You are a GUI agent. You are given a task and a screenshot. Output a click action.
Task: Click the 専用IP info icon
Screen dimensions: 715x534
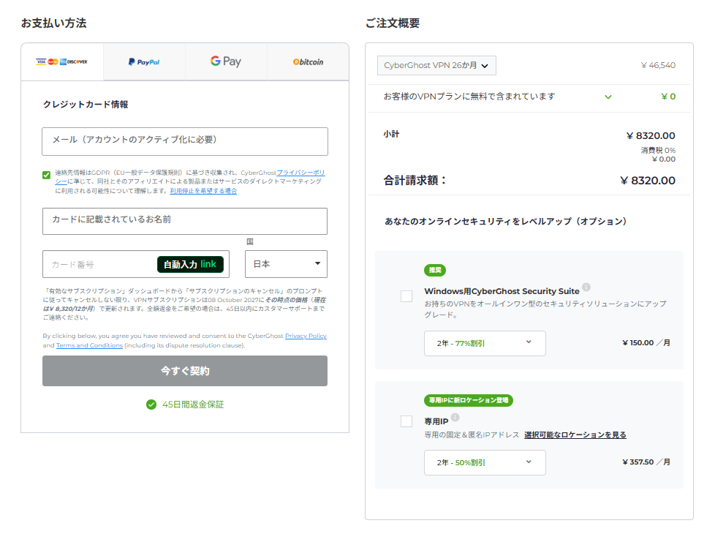(x=455, y=417)
